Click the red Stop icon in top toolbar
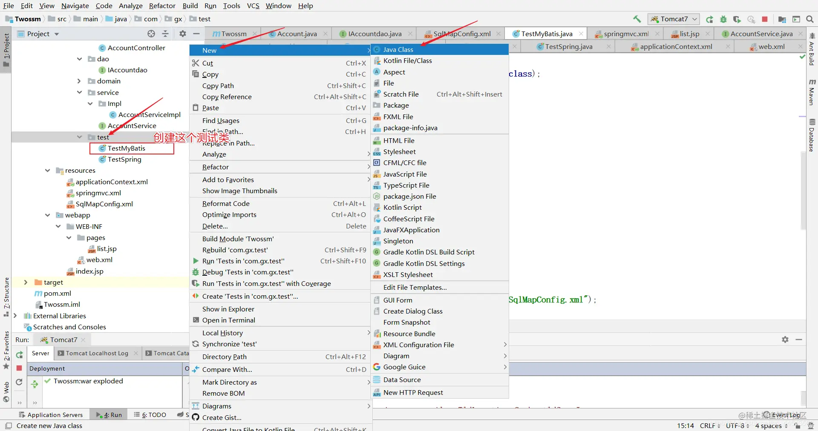The image size is (818, 431). (x=765, y=19)
